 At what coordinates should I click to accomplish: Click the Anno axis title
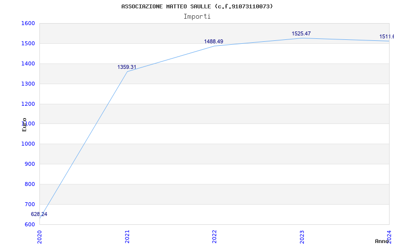click(382, 241)
